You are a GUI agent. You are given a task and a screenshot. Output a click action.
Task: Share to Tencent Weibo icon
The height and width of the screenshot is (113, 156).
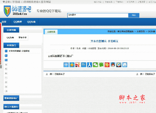coord(83,65)
